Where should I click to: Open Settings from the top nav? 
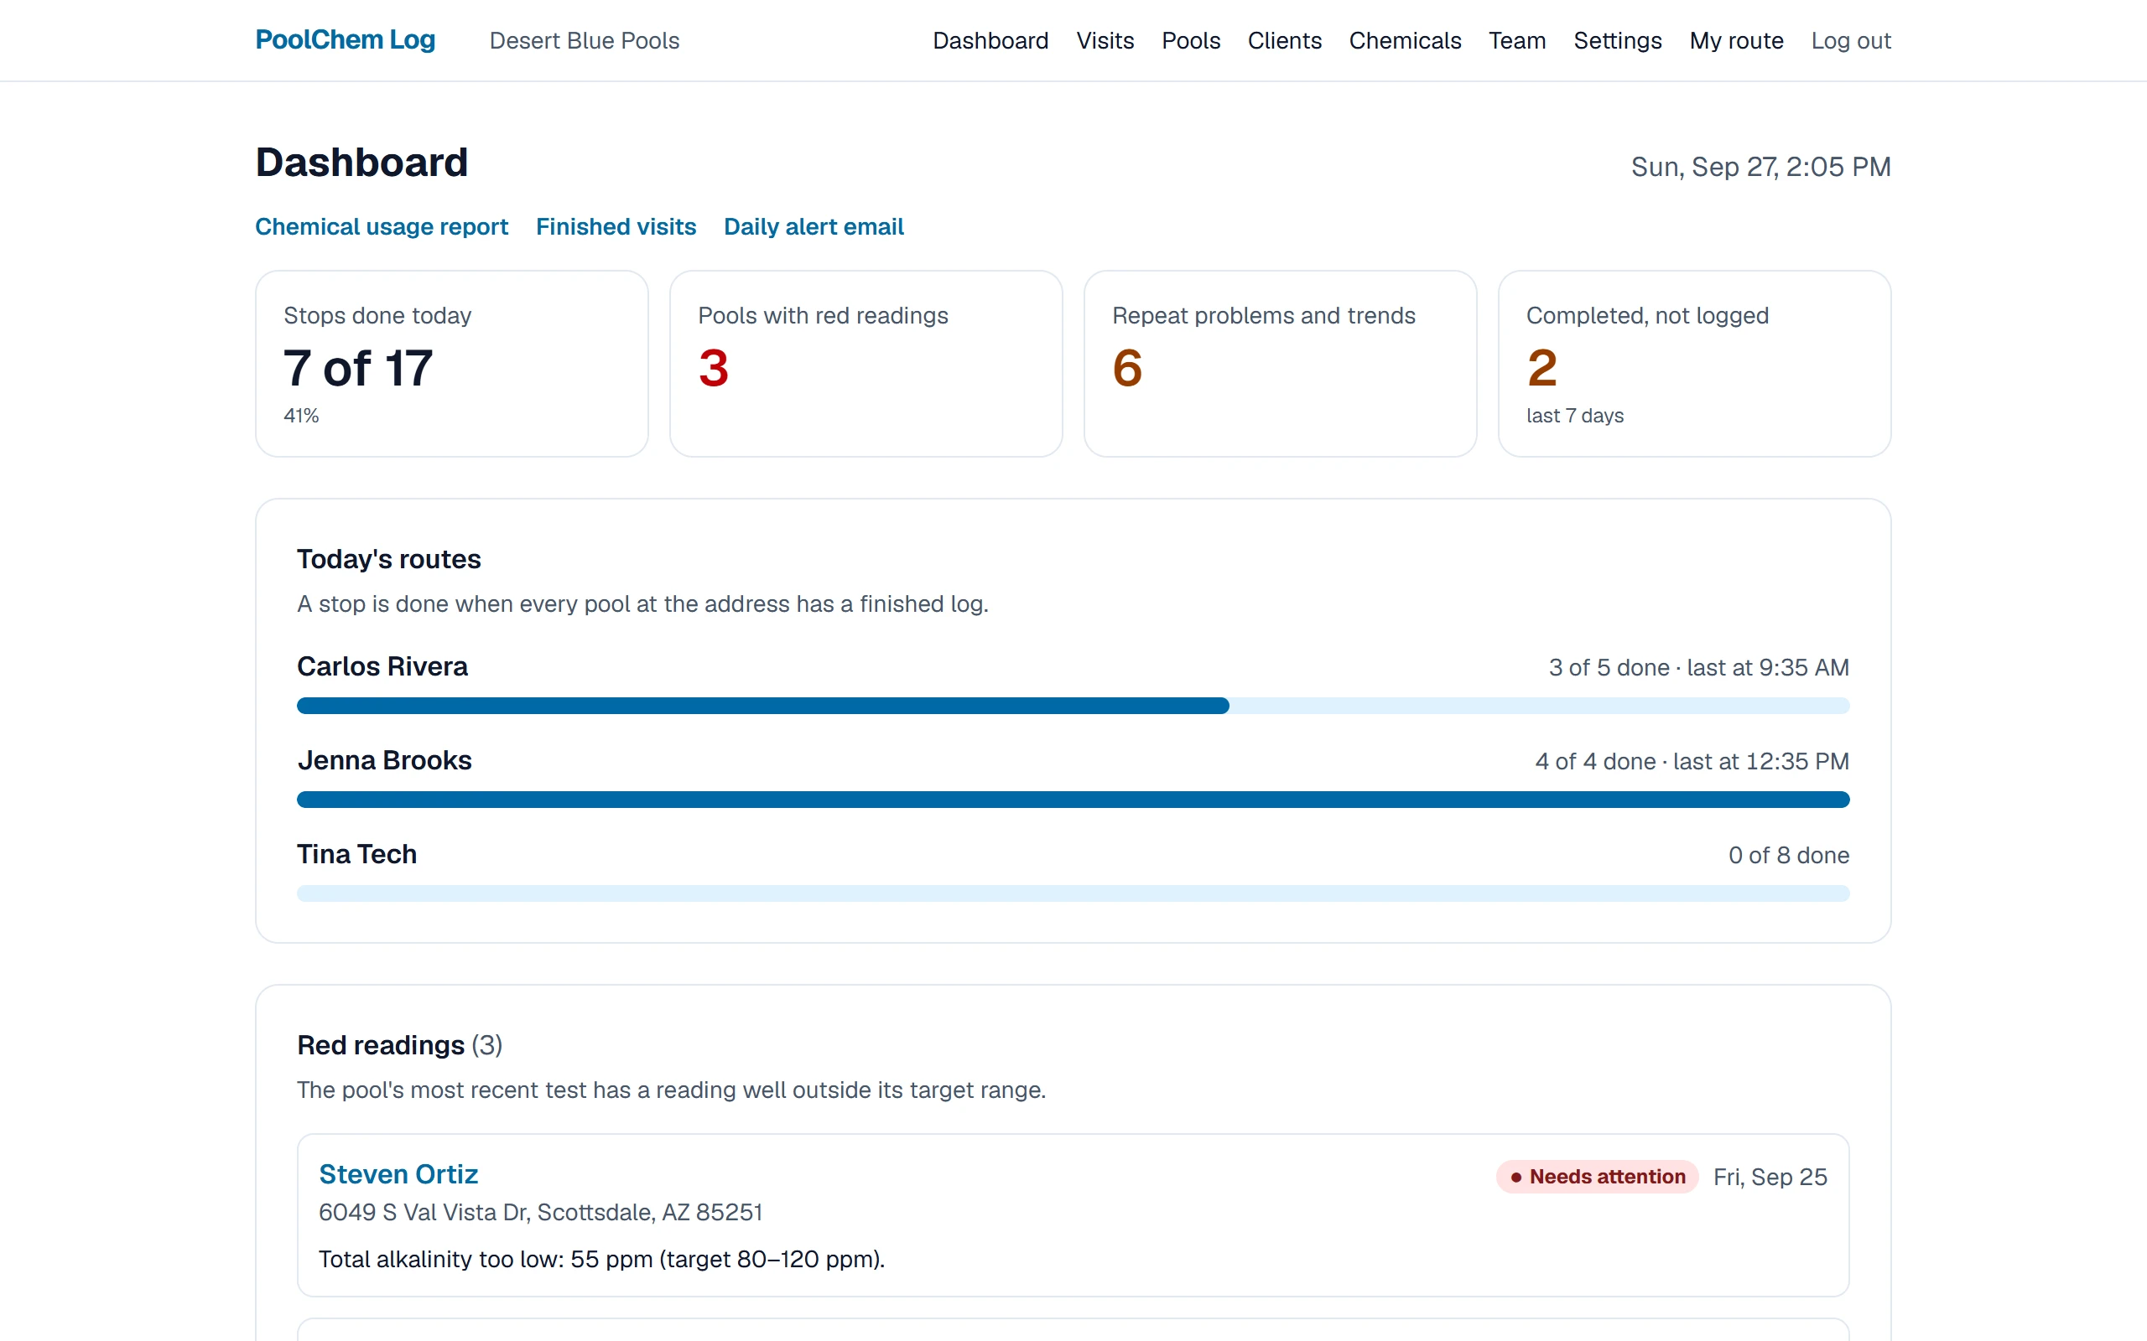(1617, 41)
